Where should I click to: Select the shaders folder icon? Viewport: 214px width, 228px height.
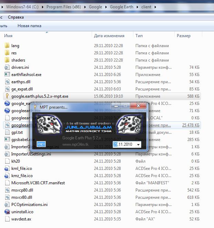point(7,60)
